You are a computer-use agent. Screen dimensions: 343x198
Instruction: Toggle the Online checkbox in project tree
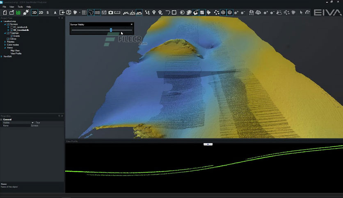[x=8, y=39]
